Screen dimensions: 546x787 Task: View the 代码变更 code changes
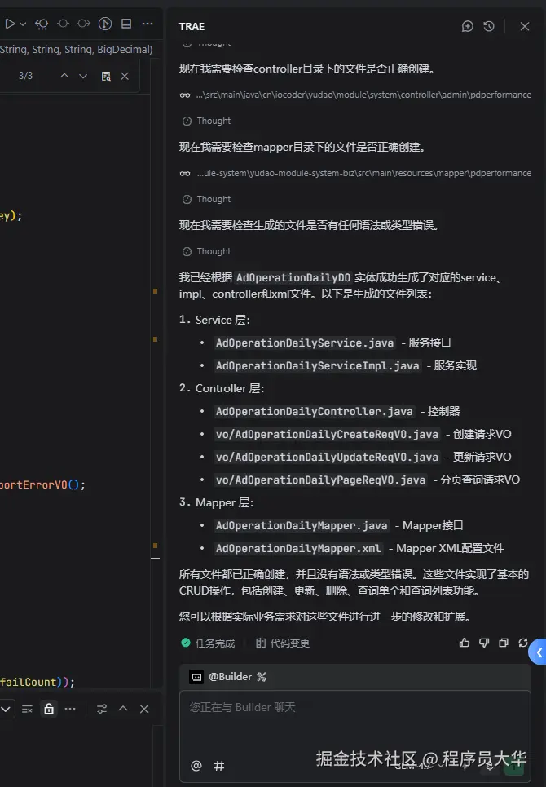coord(283,643)
